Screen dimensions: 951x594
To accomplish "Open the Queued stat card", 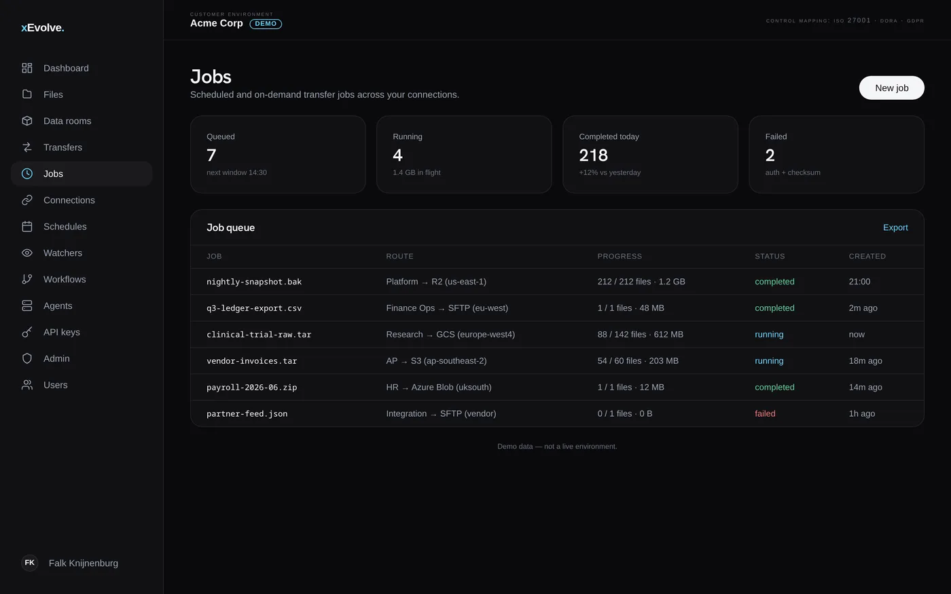I will pyautogui.click(x=278, y=154).
